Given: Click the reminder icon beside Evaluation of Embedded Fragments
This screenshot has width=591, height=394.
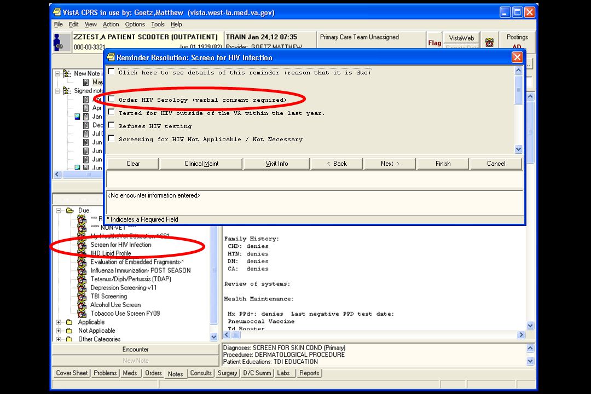Looking at the screenshot, I should (82, 262).
